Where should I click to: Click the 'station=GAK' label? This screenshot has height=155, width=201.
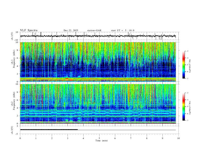[x=94, y=30]
